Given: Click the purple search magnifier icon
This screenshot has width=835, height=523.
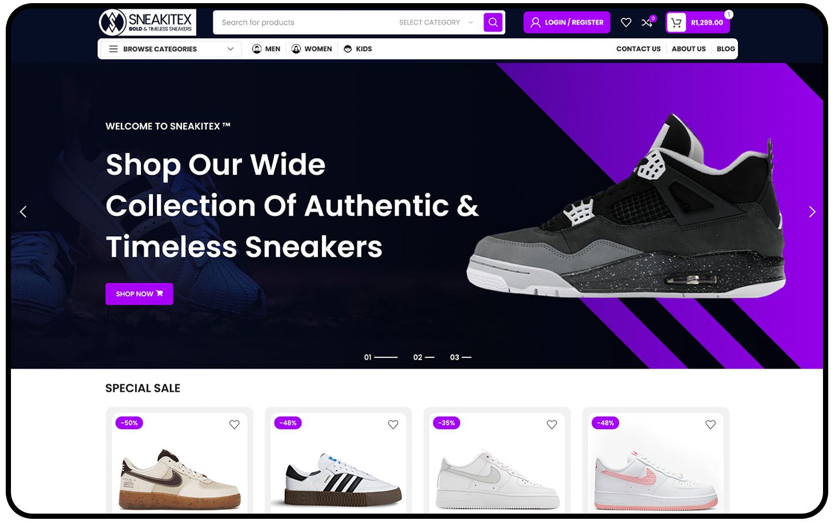Looking at the screenshot, I should pyautogui.click(x=493, y=22).
